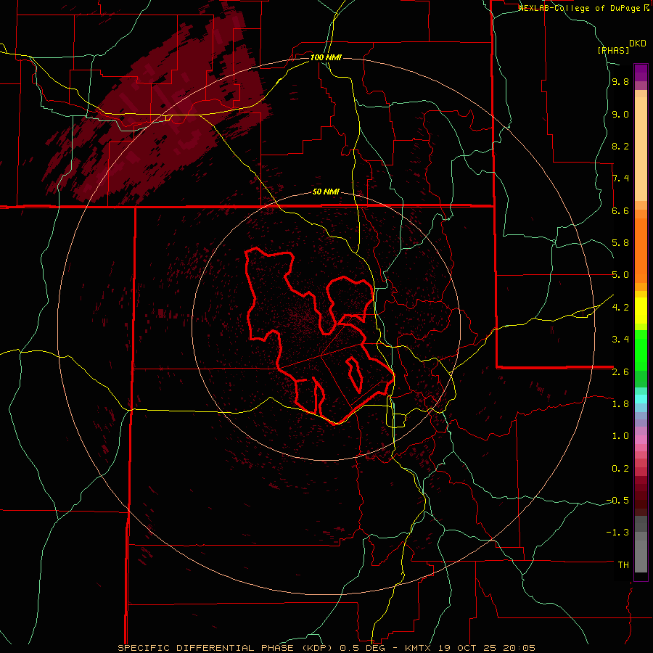
Task: Click the -1.3 legend value
Action: 617,533
